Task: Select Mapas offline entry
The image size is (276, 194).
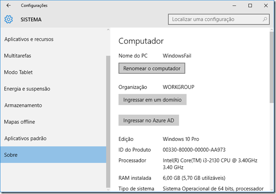Action: [x=53, y=122]
